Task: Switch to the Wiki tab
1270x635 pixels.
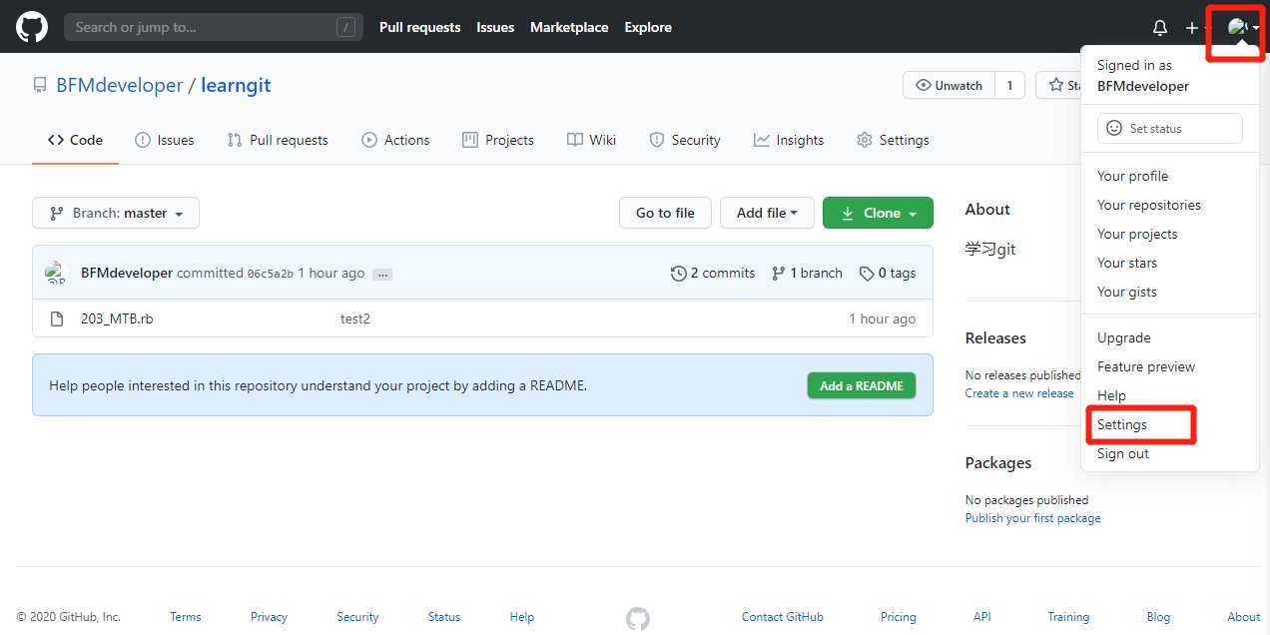Action: point(591,140)
